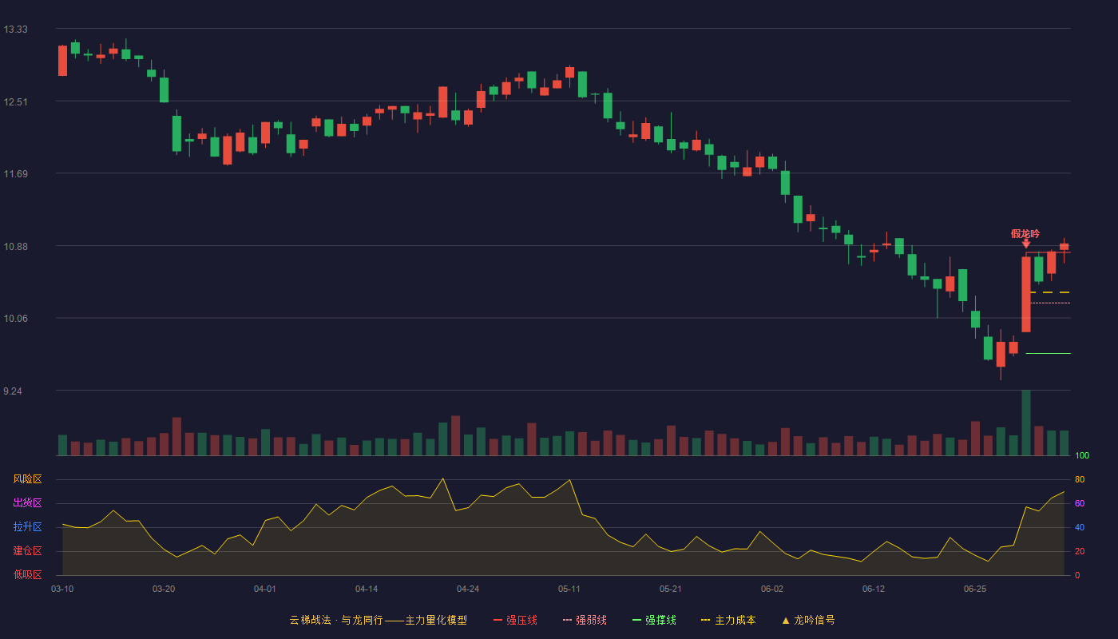Click the indicator axis value 20
This screenshot has height=639, width=1118.
click(1080, 551)
